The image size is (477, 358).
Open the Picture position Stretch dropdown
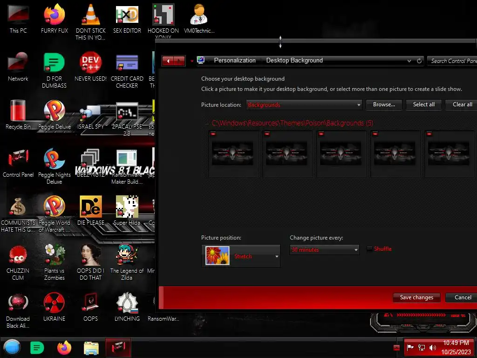click(x=241, y=256)
